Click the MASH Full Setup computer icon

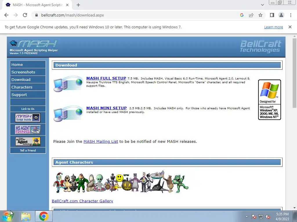[x=68, y=84]
